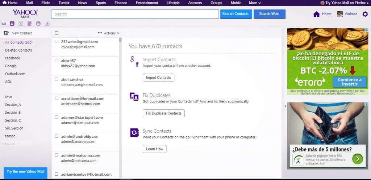Click the Search Contacts button

236,14
